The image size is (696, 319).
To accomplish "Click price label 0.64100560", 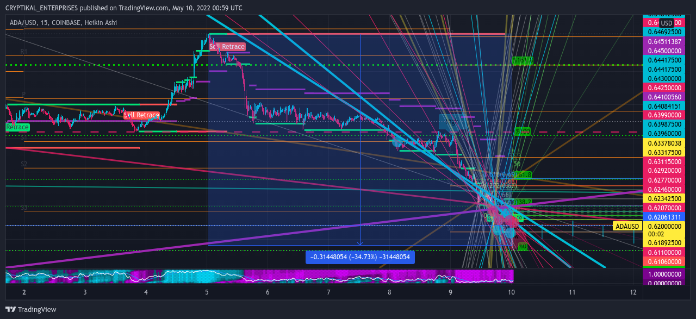I will (664, 97).
